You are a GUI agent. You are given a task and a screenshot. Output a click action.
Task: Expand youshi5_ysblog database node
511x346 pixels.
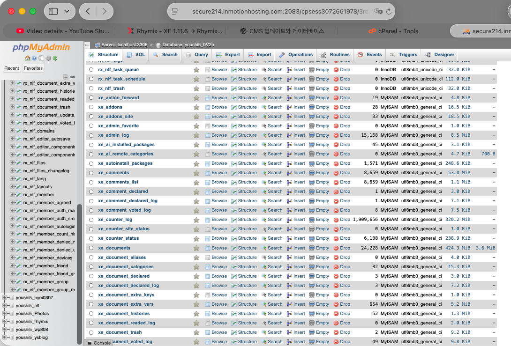click(5, 337)
